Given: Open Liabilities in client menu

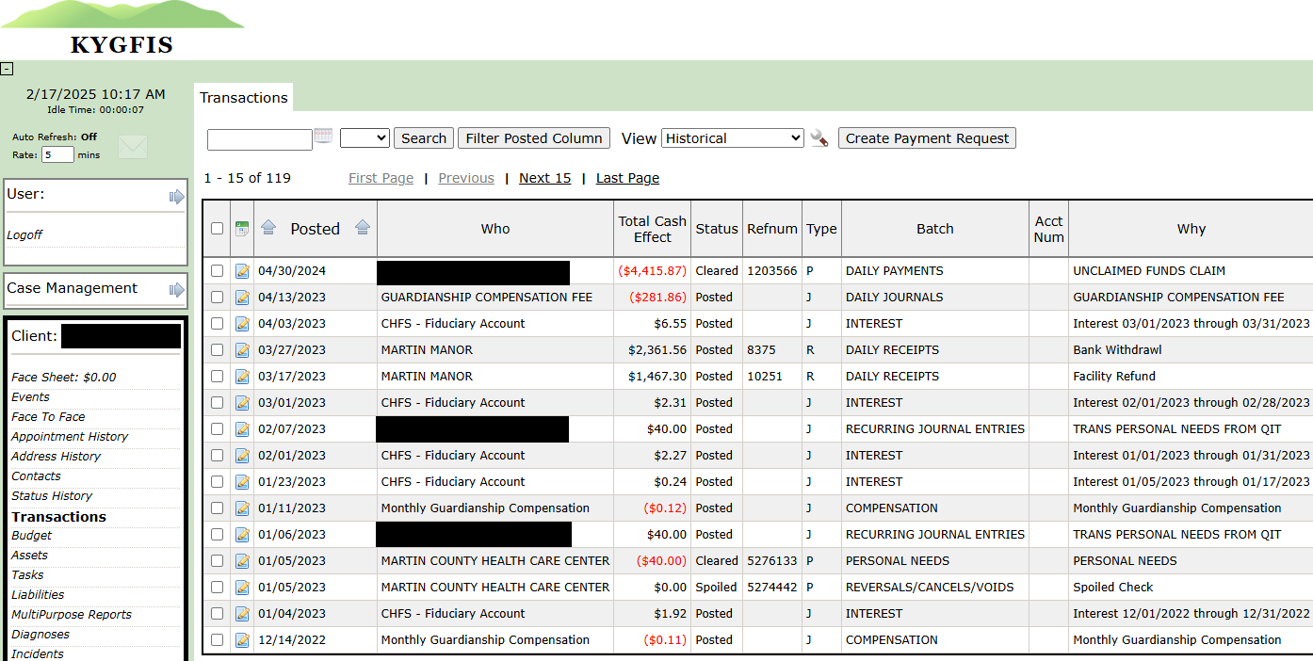Looking at the screenshot, I should (38, 595).
